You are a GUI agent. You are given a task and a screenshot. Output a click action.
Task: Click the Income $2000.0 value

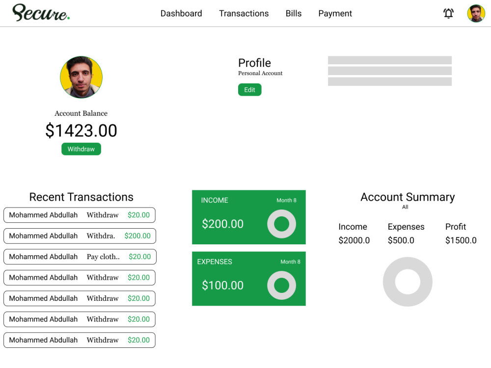coord(354,240)
